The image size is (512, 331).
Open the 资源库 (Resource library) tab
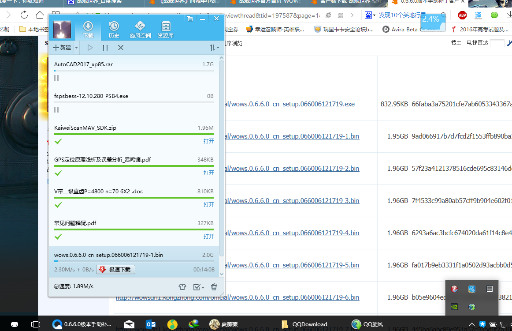[x=166, y=30]
